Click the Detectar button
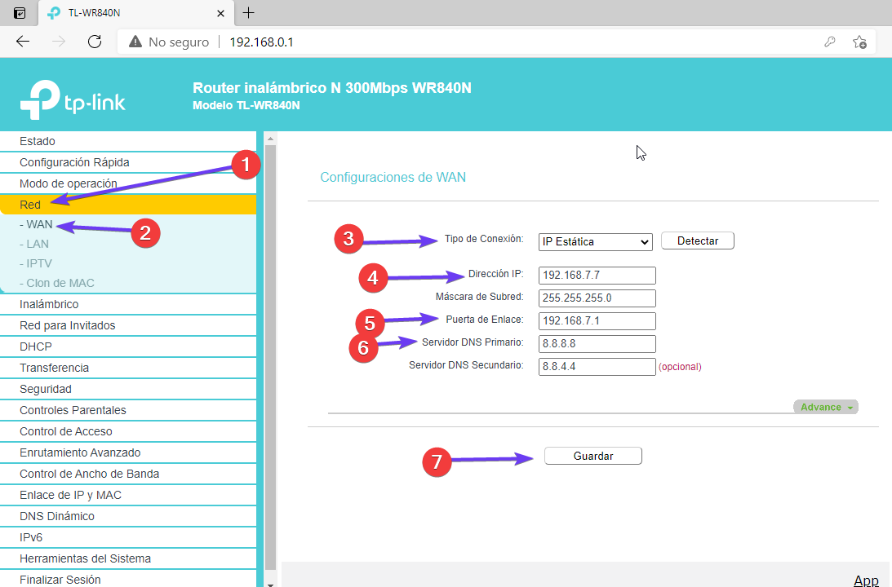This screenshot has width=892, height=587. [x=697, y=241]
